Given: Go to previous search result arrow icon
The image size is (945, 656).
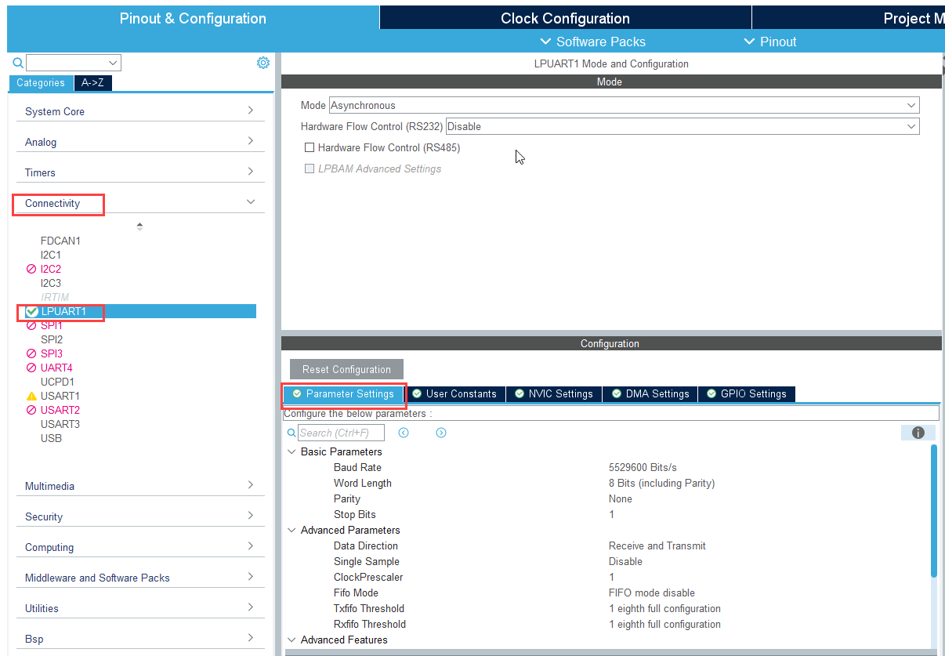Looking at the screenshot, I should coord(404,433).
